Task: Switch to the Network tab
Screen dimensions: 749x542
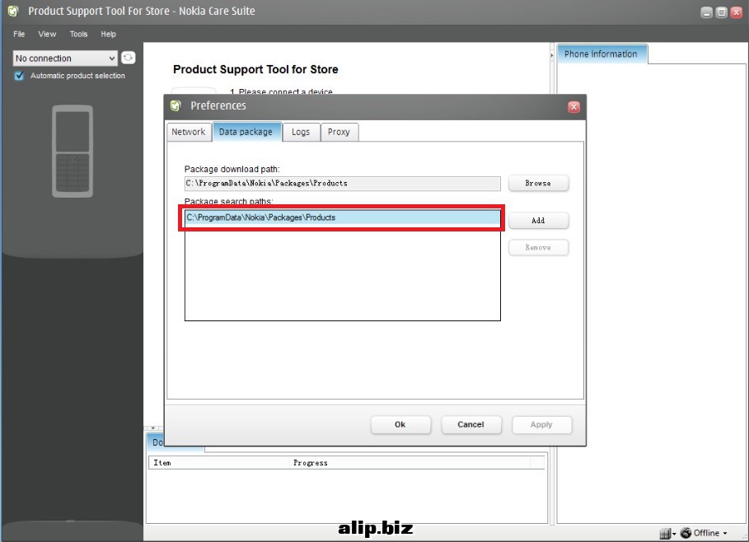Action: tap(188, 132)
